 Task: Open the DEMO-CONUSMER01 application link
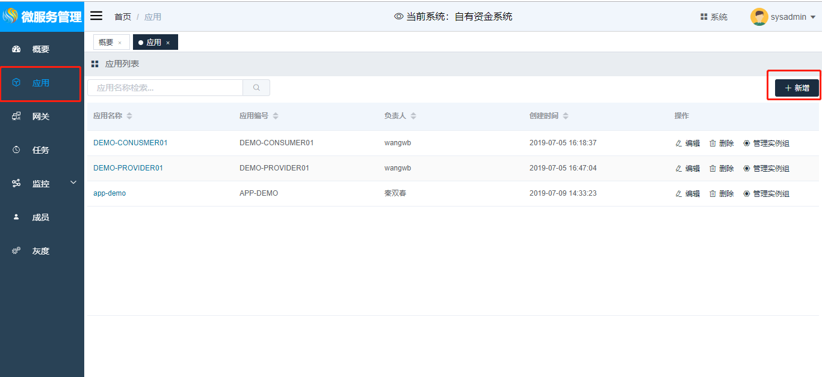pyautogui.click(x=130, y=143)
